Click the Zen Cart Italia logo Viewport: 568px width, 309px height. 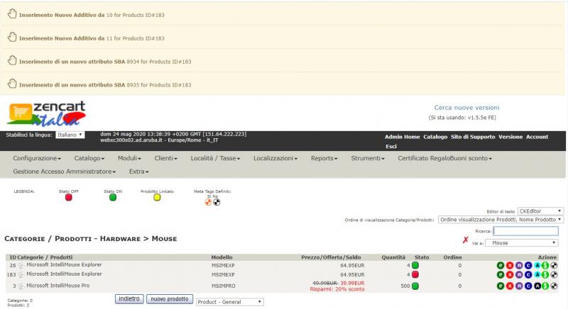[46, 113]
